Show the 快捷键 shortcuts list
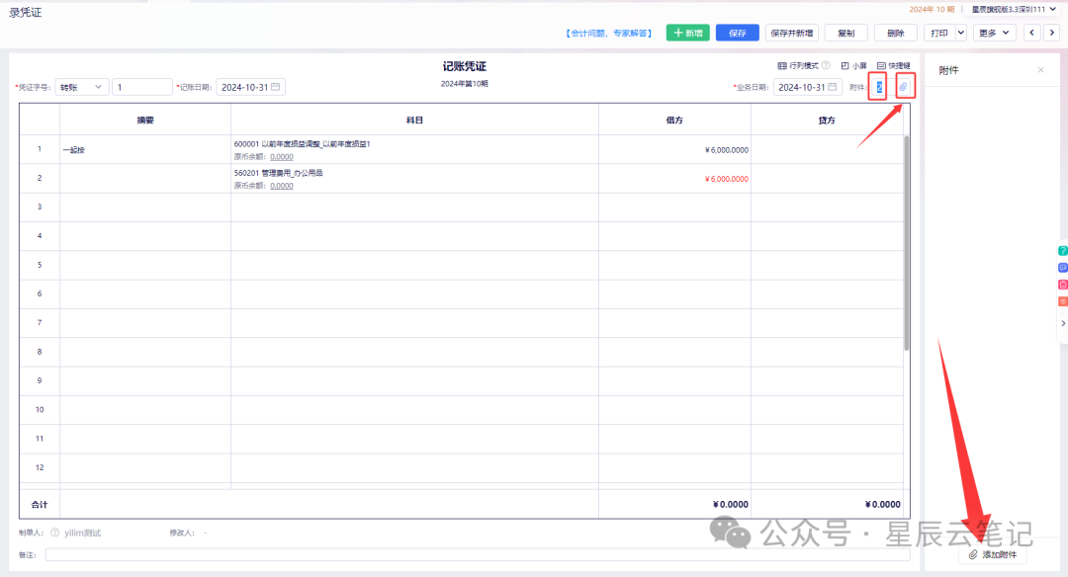Screen dimensions: 1068x577 [x=894, y=65]
